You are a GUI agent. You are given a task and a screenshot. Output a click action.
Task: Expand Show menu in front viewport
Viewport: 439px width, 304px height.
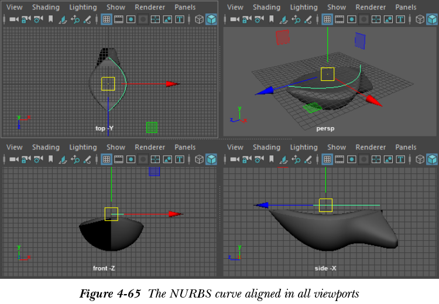point(116,148)
